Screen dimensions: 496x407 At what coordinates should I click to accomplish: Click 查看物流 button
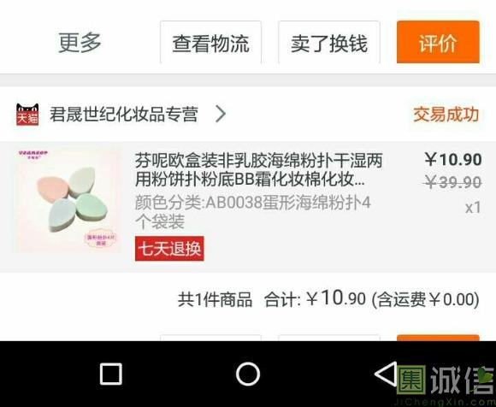210,43
